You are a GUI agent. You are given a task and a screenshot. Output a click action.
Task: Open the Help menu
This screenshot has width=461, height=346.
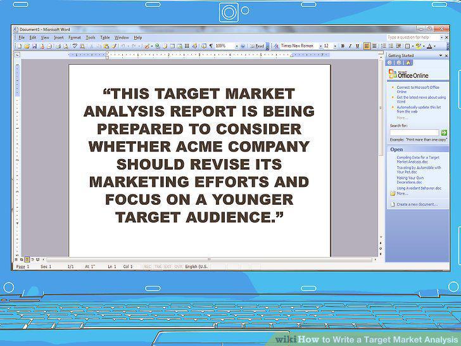138,37
